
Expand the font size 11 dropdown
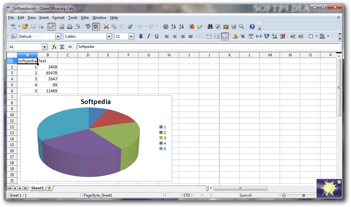coord(131,36)
